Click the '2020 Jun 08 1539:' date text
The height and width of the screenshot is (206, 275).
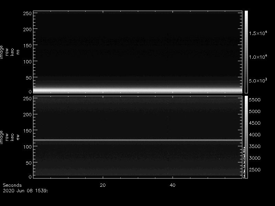point(25,190)
